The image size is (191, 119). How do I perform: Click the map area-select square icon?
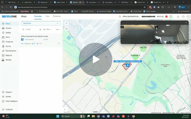(67, 29)
